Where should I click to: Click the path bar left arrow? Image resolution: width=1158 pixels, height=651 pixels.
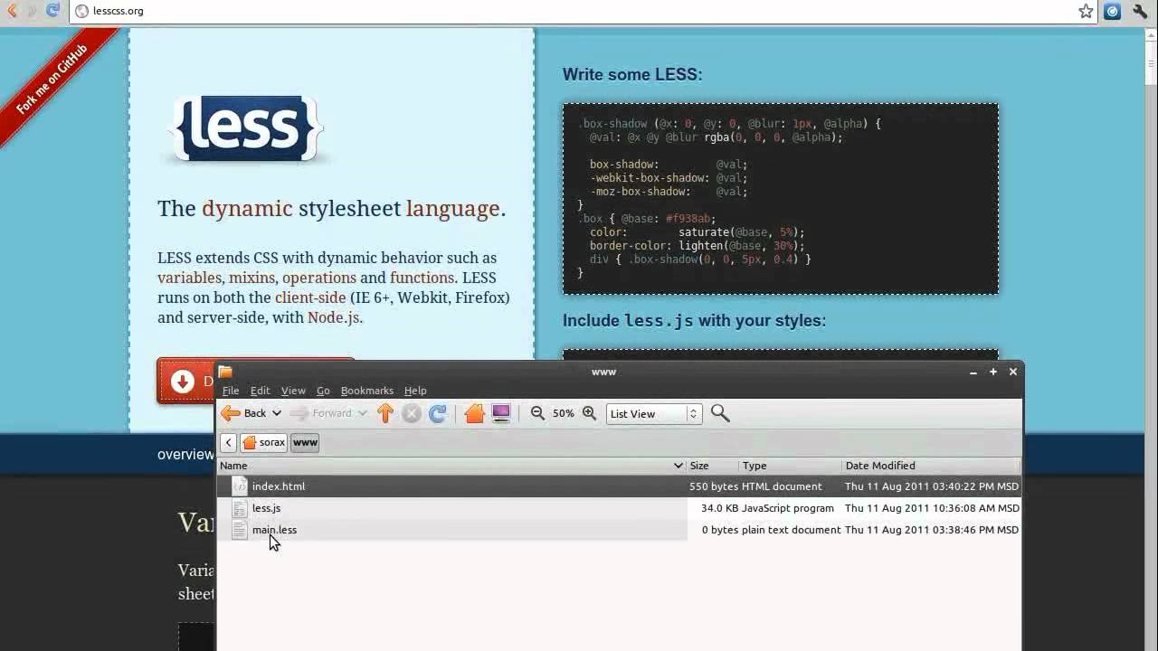[228, 442]
